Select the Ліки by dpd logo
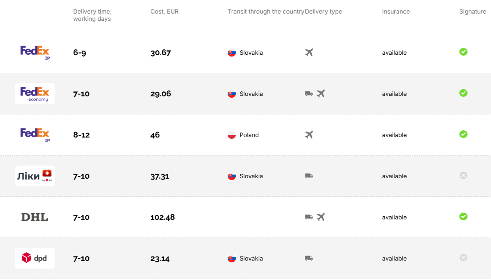The height and width of the screenshot is (280, 491). pyautogui.click(x=35, y=176)
